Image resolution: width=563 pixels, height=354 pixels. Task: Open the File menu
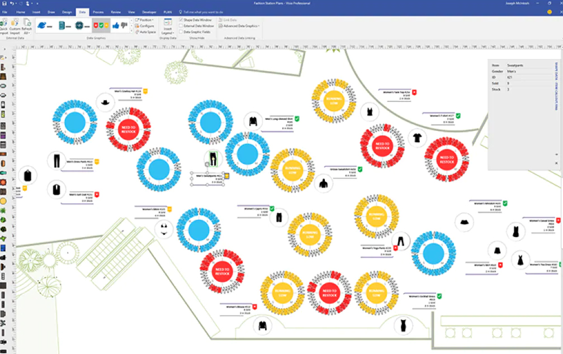4,12
